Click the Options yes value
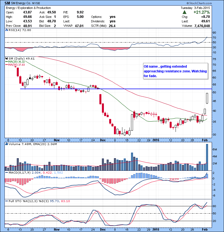The height and width of the screenshot is (232, 224). tap(113, 17)
